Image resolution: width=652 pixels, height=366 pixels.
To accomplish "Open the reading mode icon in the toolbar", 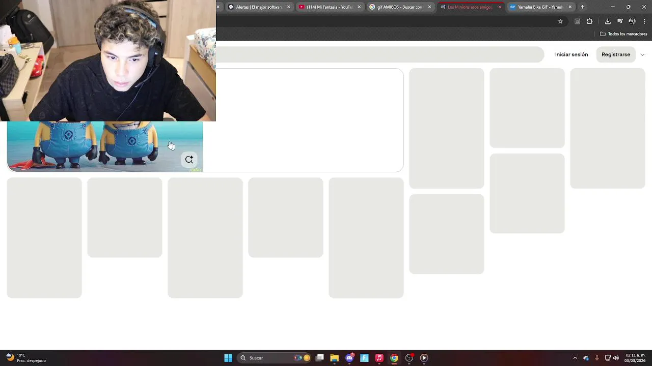I will pyautogui.click(x=577, y=21).
